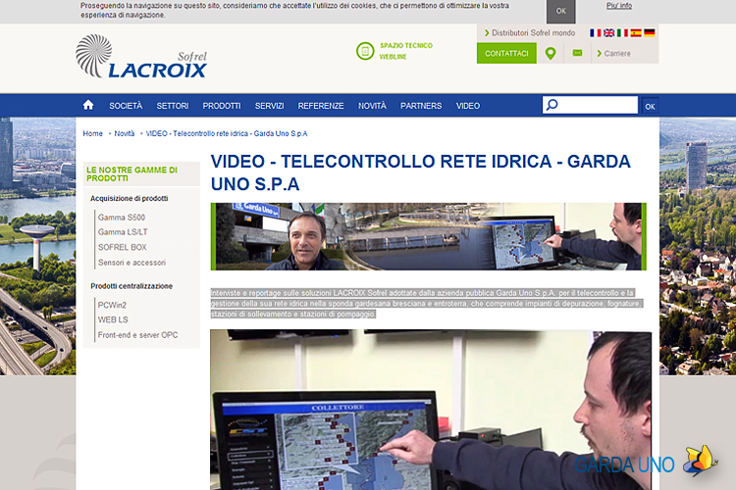Open WEB LS product link
This screenshot has width=736, height=490.
click(x=113, y=319)
